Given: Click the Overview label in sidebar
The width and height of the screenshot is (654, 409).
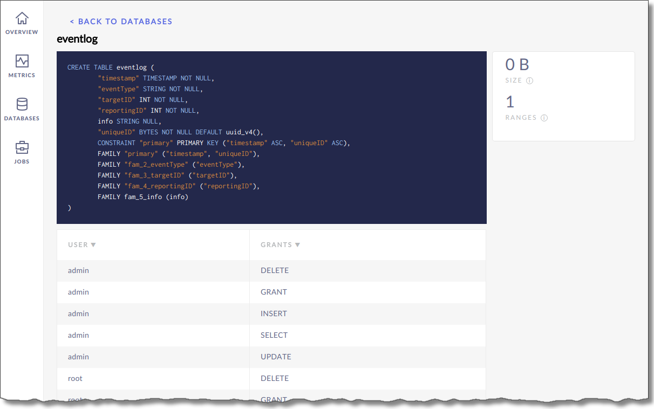Looking at the screenshot, I should tap(22, 32).
